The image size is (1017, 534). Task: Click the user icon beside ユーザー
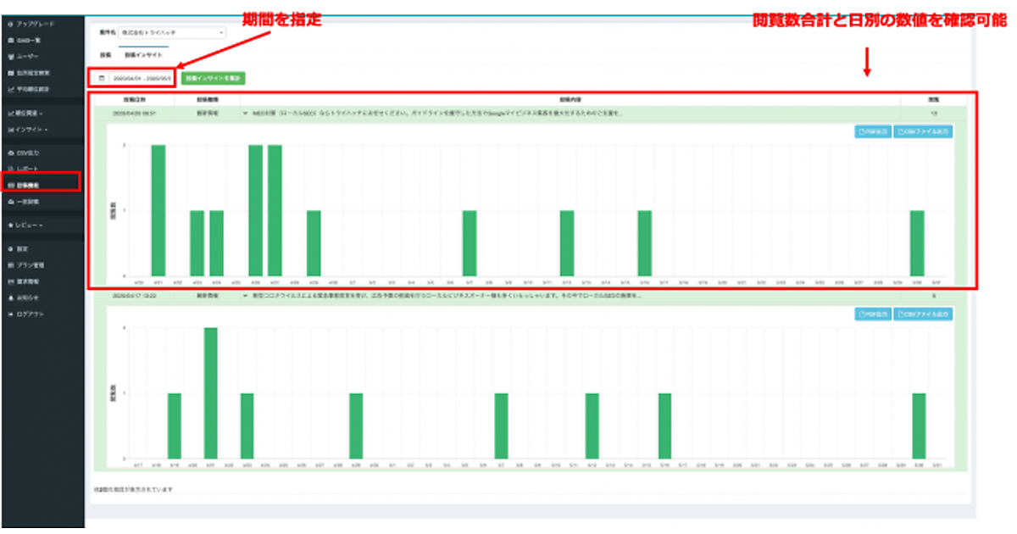coord(9,56)
